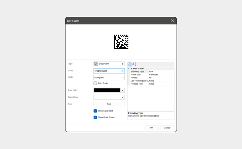This screenshot has width=242, height=149.
Task: Click the Font button
Action: (109, 104)
